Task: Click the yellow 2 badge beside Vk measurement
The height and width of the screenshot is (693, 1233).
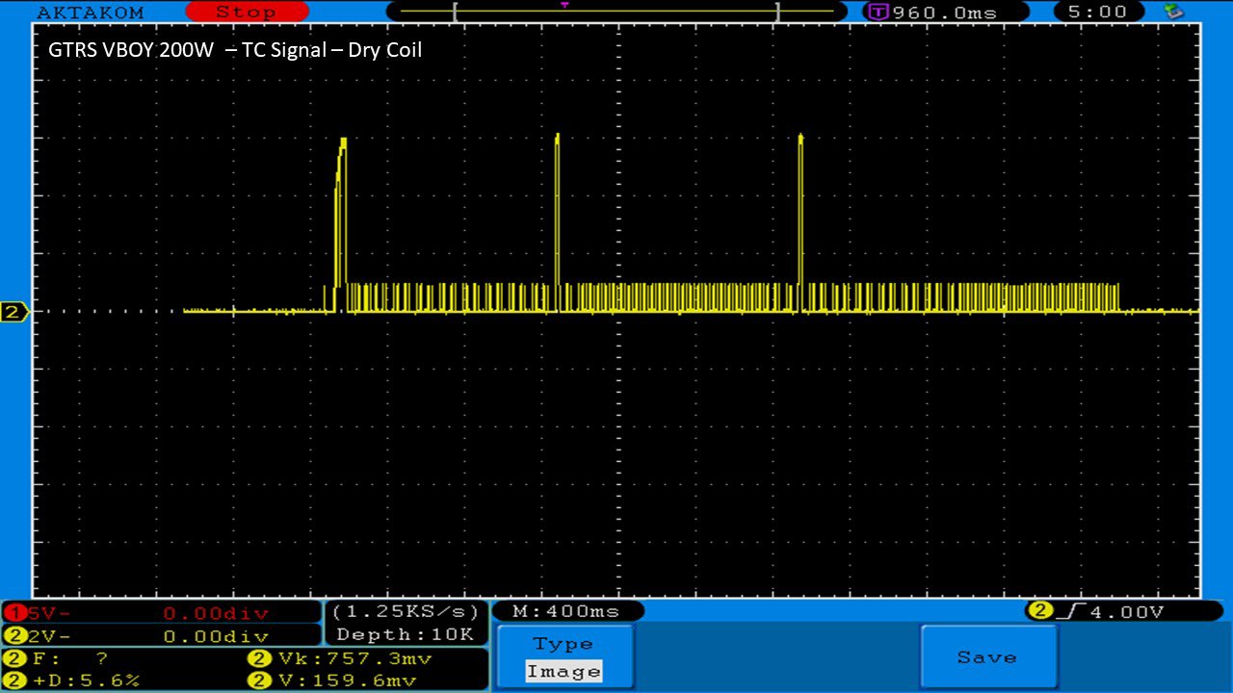Action: [x=259, y=659]
